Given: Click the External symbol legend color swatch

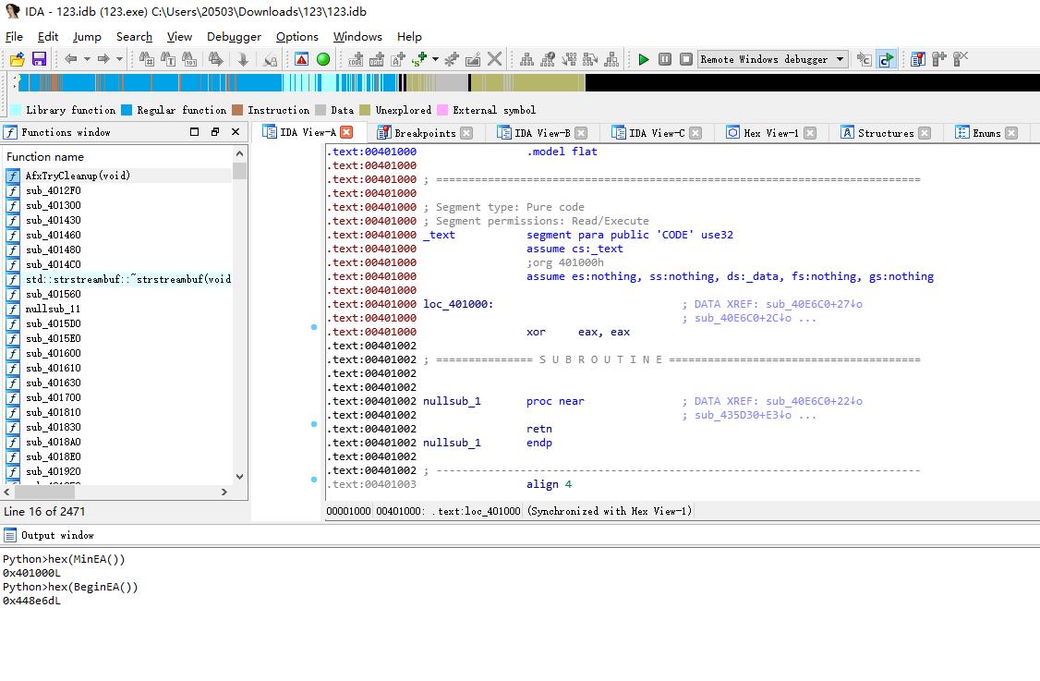Looking at the screenshot, I should (441, 110).
